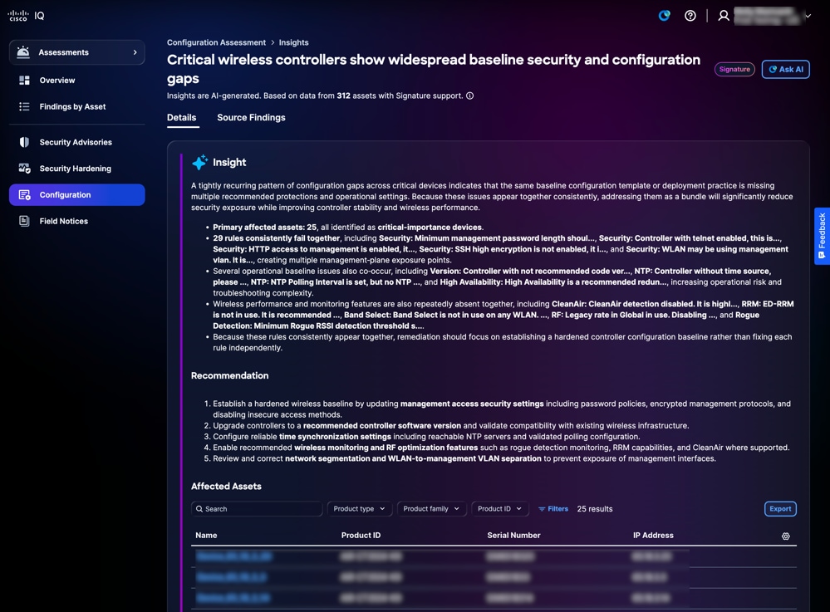830x612 pixels.
Task: Click the Findings by Asset list icon
Action: pyautogui.click(x=24, y=107)
